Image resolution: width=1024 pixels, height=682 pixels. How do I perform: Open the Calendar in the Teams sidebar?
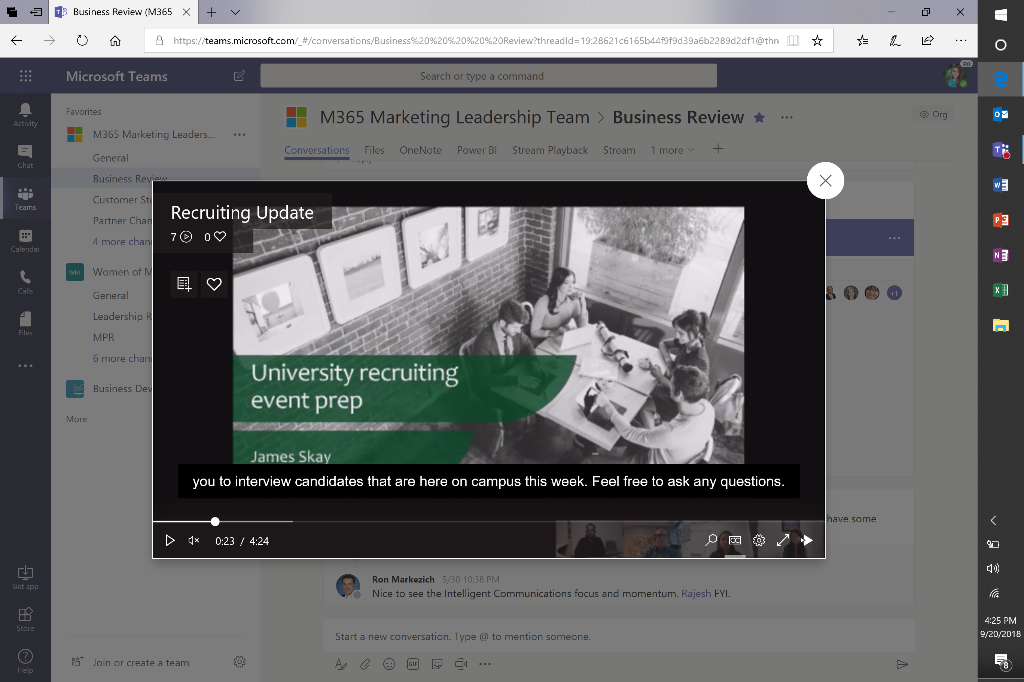pyautogui.click(x=25, y=240)
